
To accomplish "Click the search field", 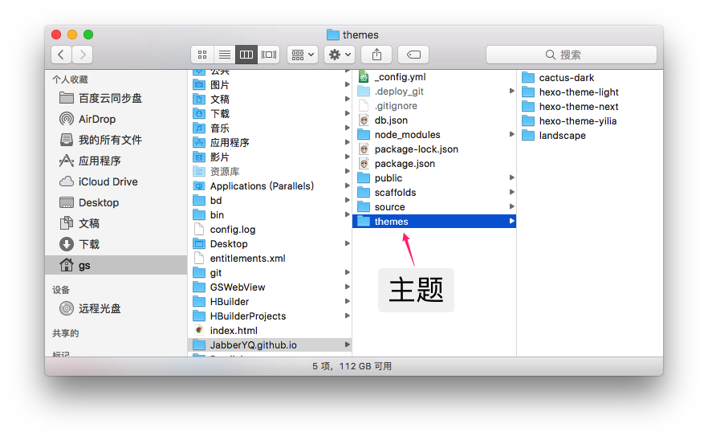I will pos(571,55).
